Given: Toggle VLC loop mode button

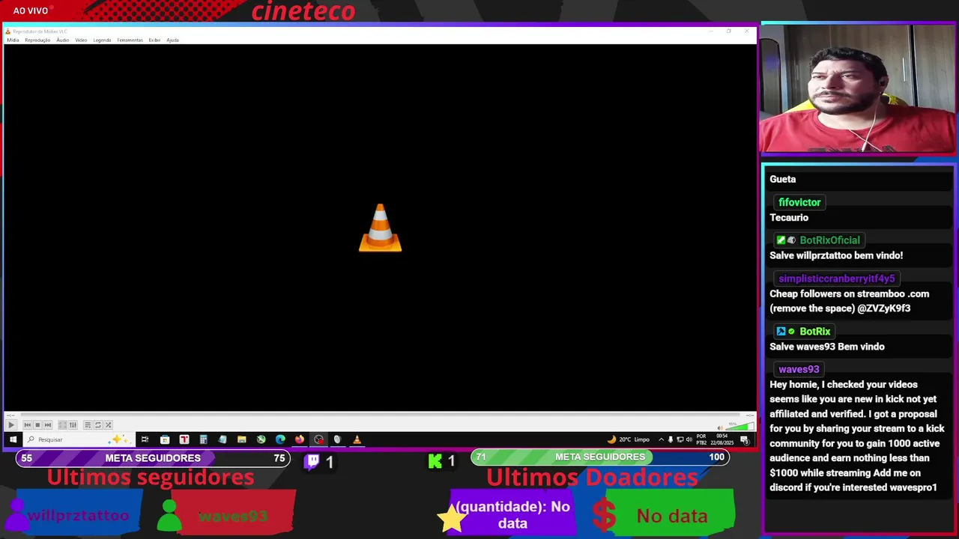Looking at the screenshot, I should point(97,425).
